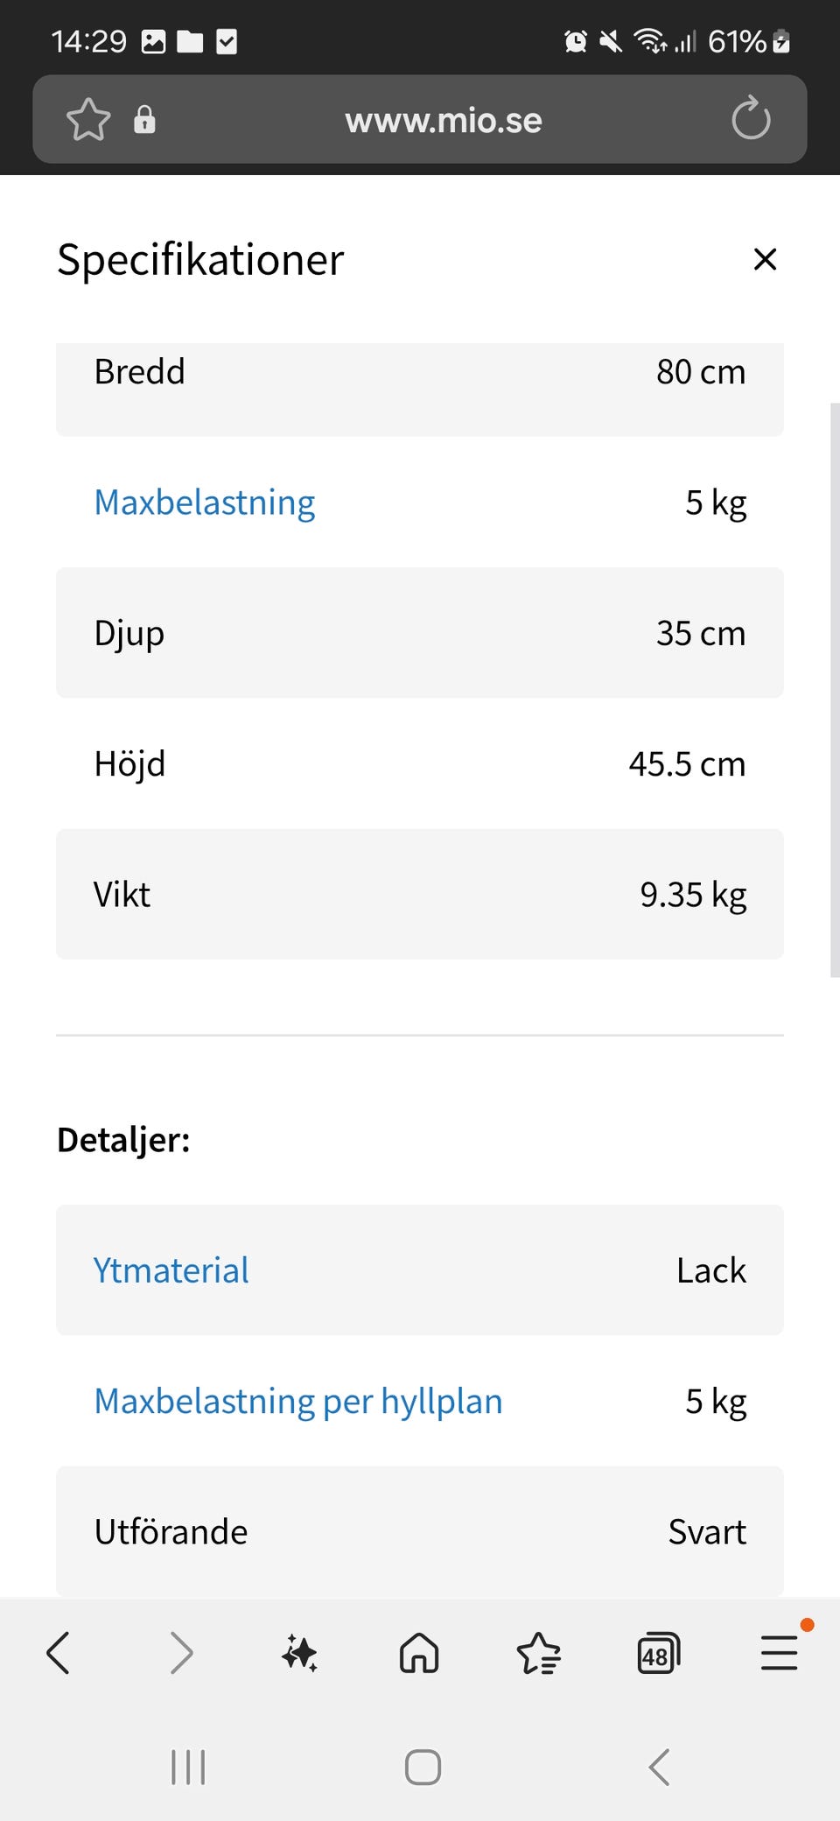Open the browser hamburger menu

tap(779, 1653)
